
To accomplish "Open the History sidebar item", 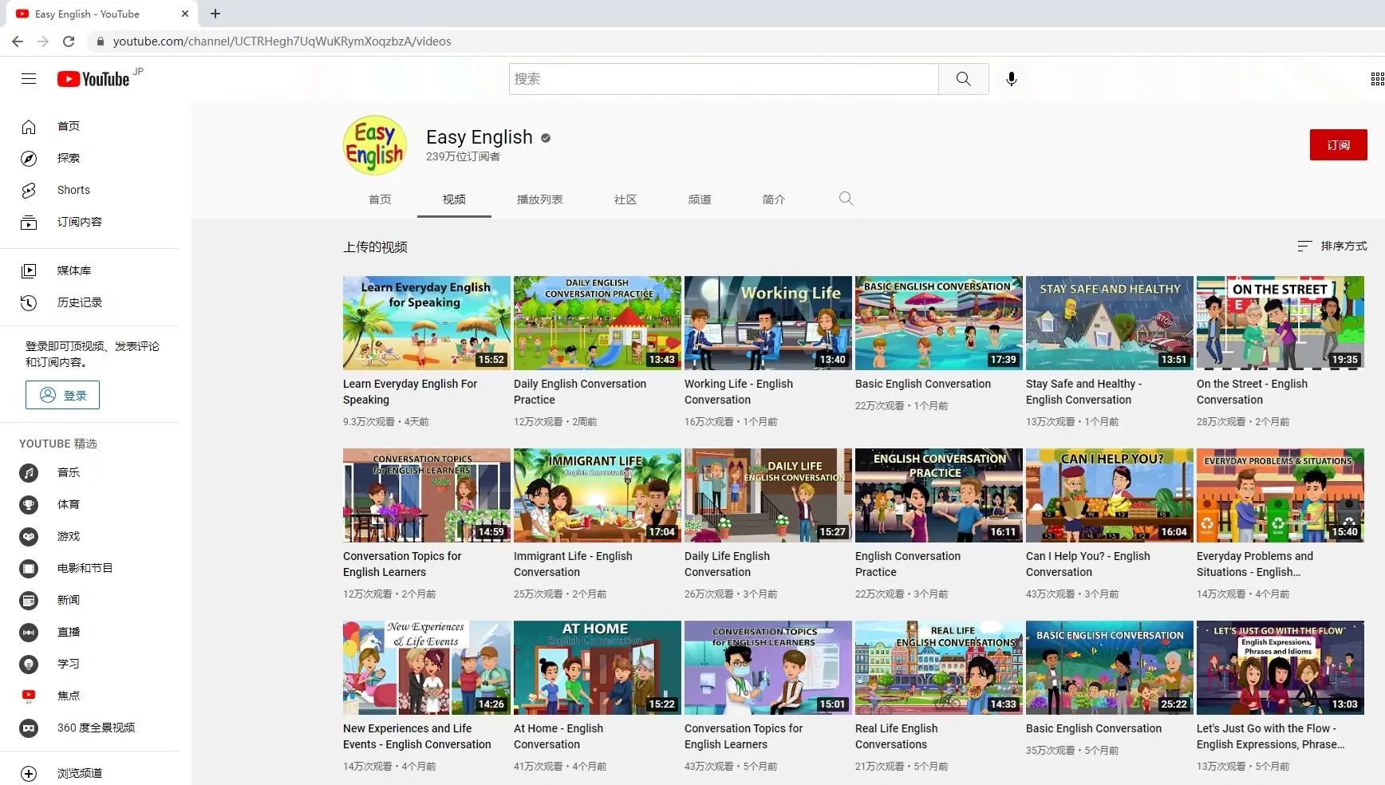I will pyautogui.click(x=79, y=302).
